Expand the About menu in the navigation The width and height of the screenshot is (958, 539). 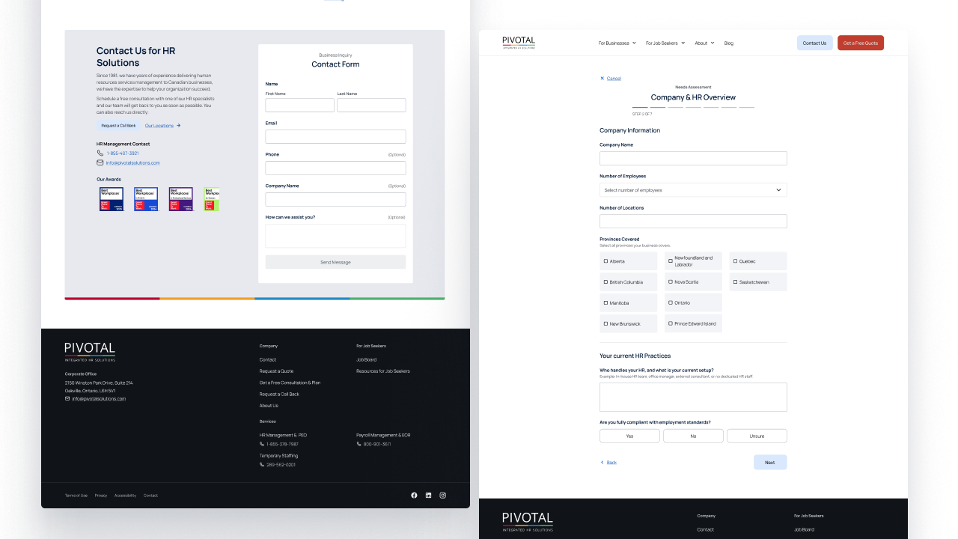click(x=704, y=43)
